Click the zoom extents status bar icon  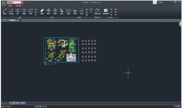(x=46, y=107)
